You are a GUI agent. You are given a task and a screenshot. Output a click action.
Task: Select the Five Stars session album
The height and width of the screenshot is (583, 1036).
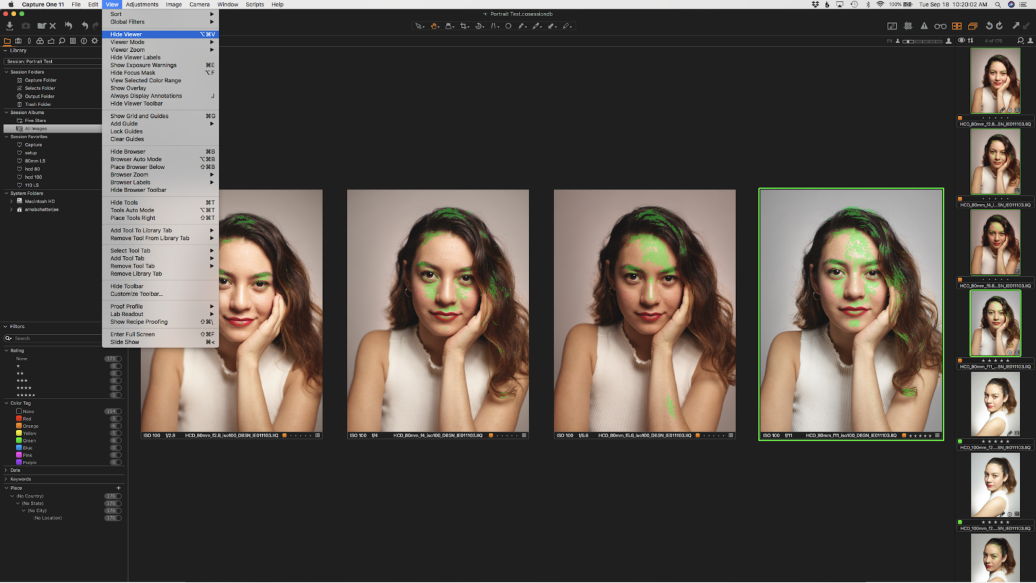click(x=36, y=120)
